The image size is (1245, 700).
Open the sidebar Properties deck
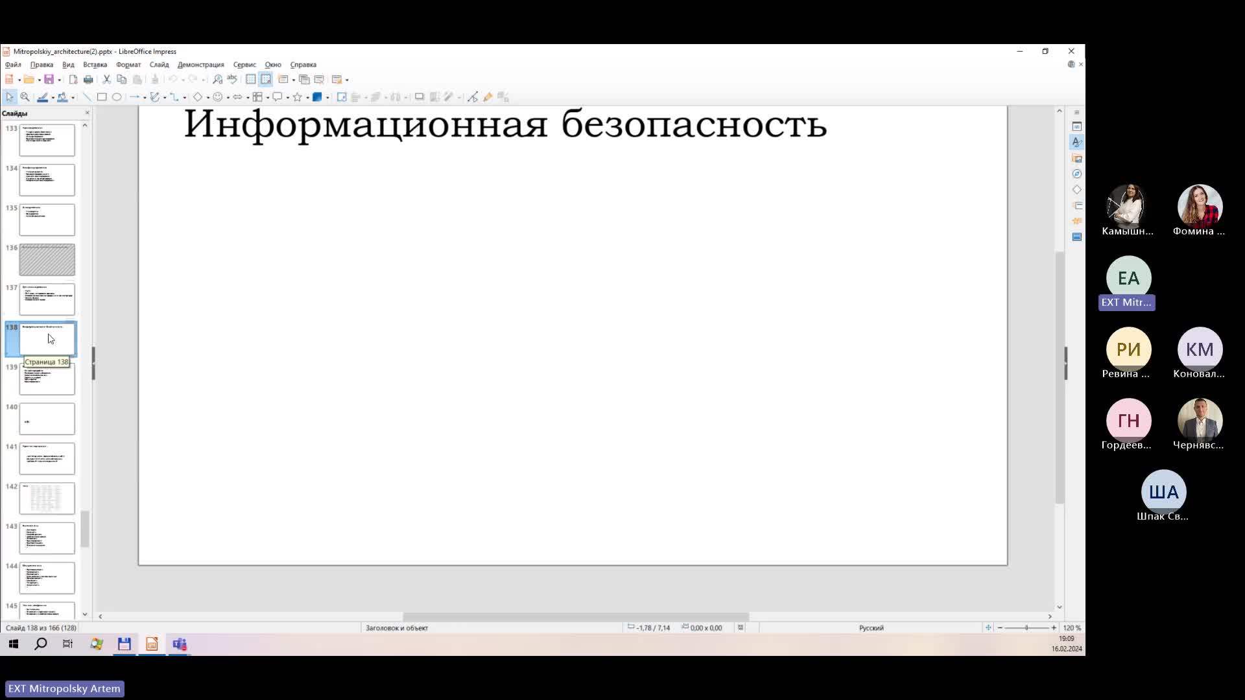click(x=1077, y=126)
